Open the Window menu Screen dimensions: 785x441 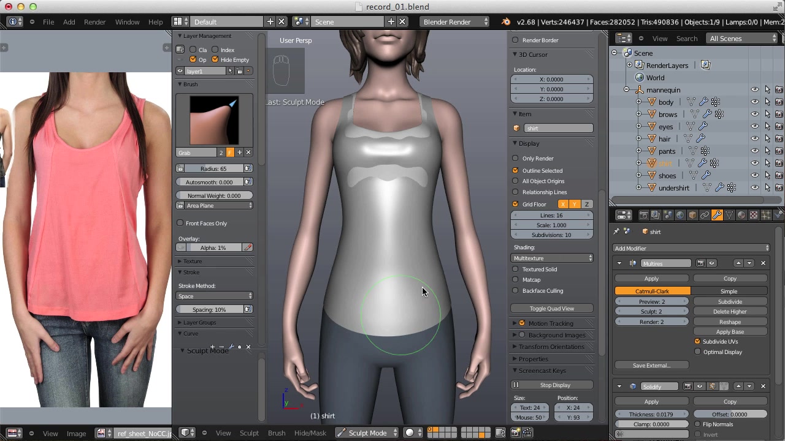point(127,22)
